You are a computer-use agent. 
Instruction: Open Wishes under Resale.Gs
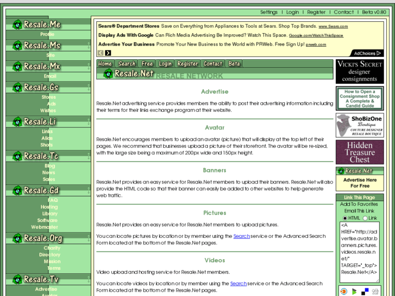click(48, 110)
